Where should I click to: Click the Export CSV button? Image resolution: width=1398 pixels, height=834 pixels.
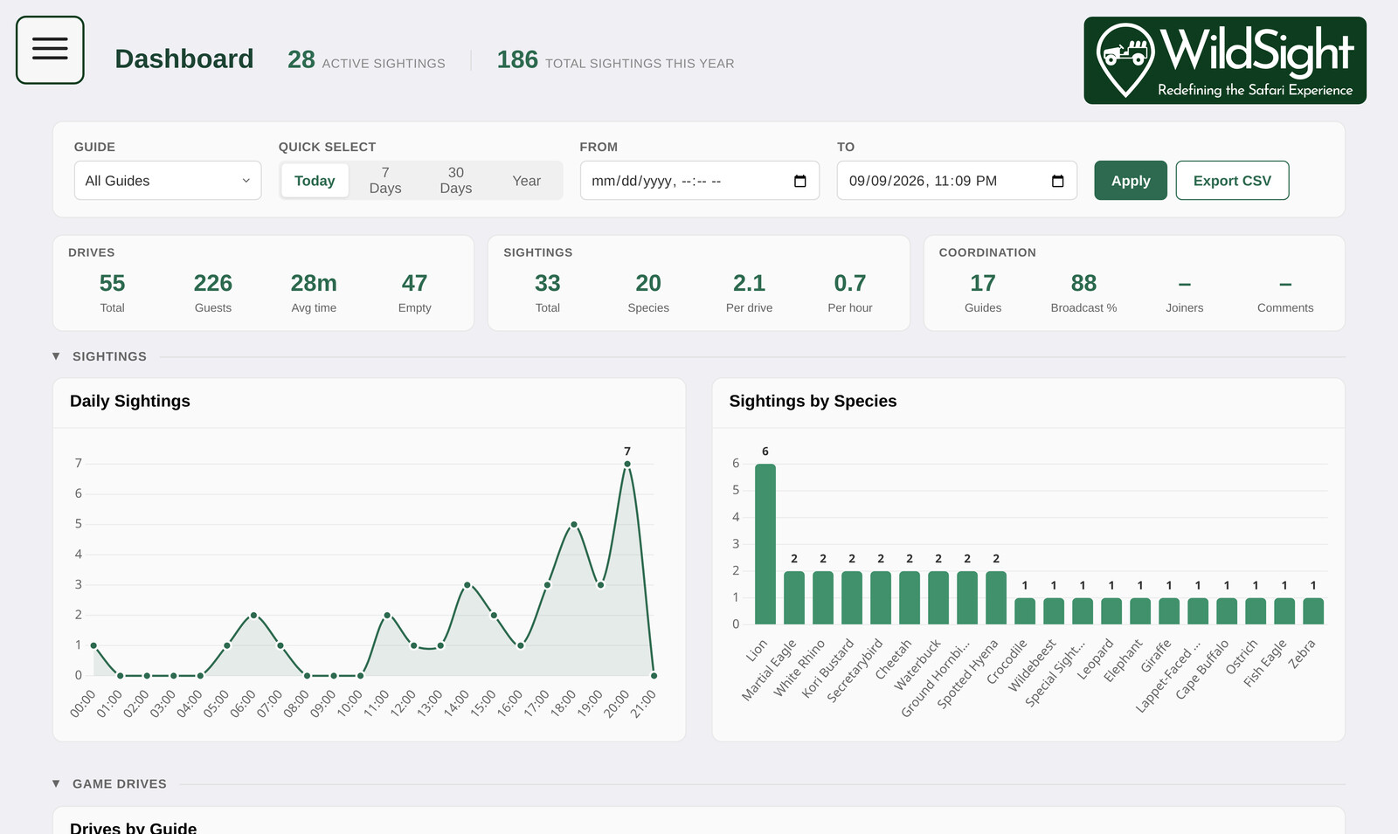tap(1232, 181)
